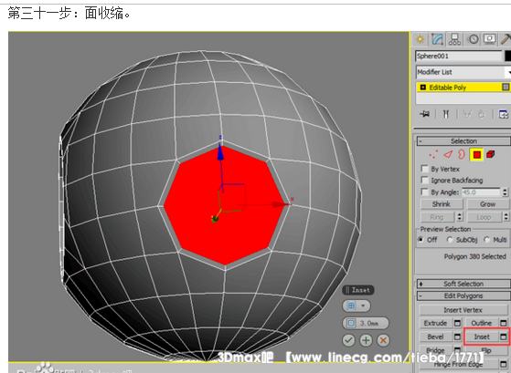Viewport: 511px width, 373px height.
Task: Cancel Inset with orange X
Action: click(383, 340)
